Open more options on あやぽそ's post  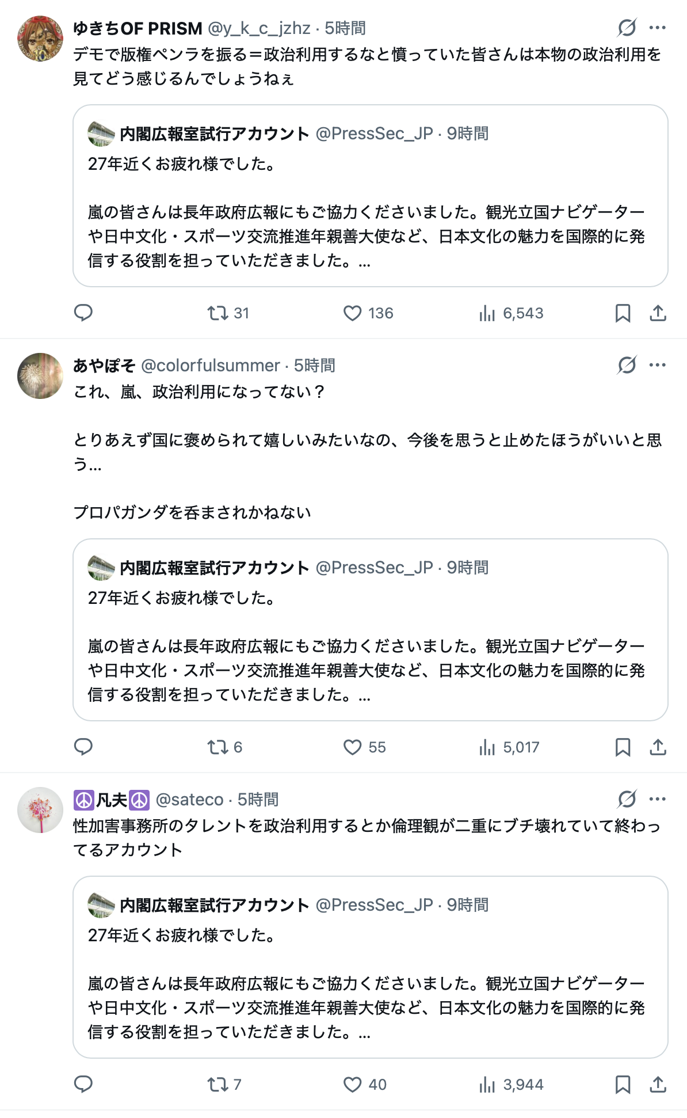pyautogui.click(x=657, y=365)
